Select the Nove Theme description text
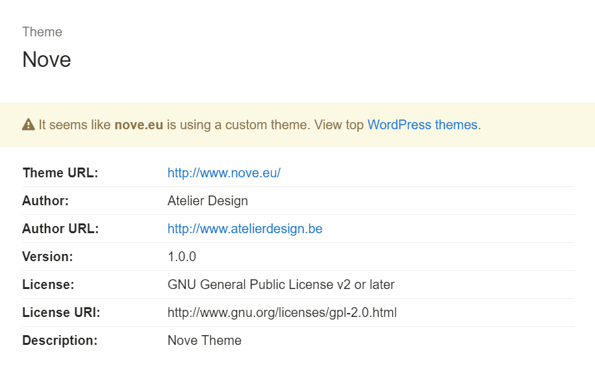 [204, 340]
